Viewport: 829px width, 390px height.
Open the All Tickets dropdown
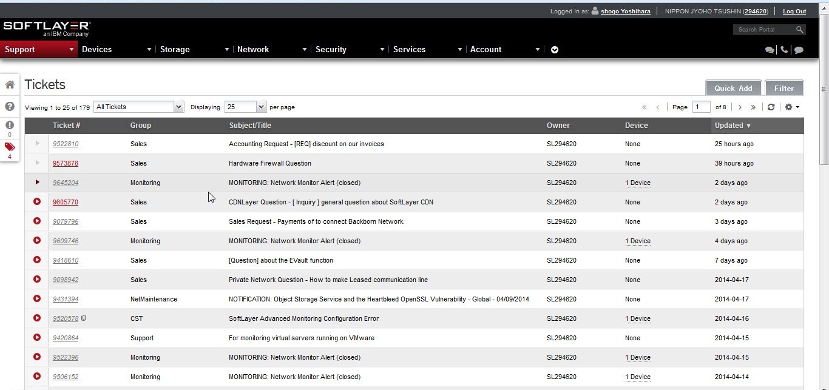pyautogui.click(x=139, y=107)
